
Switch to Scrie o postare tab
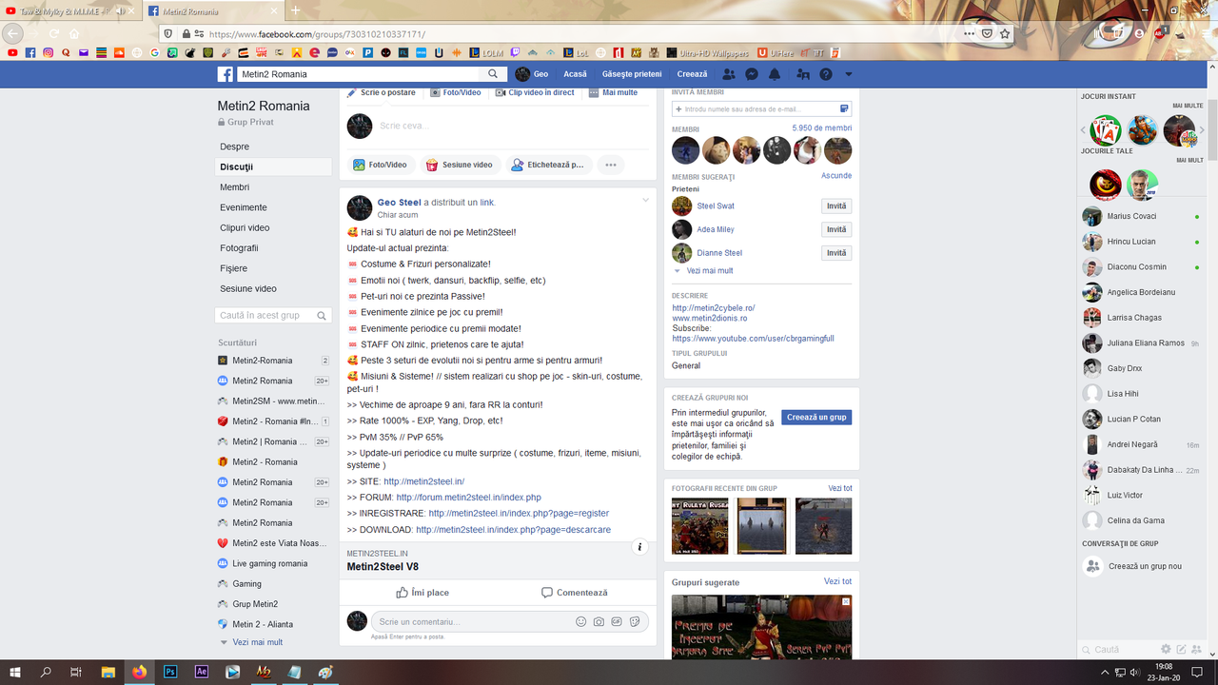(x=381, y=92)
